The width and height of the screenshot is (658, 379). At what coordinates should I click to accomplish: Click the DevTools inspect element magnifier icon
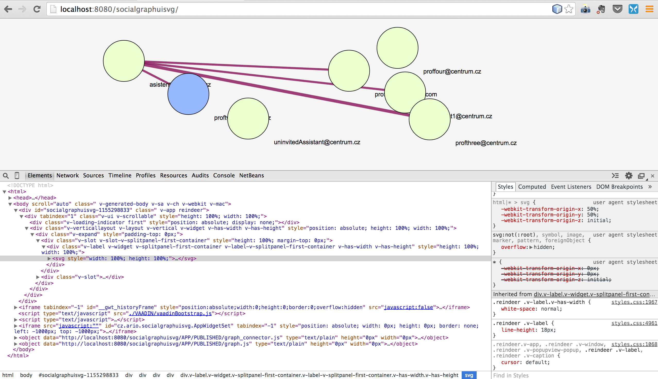[x=6, y=176]
